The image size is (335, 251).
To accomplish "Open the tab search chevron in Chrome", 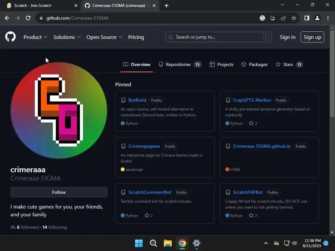I will (282, 5).
